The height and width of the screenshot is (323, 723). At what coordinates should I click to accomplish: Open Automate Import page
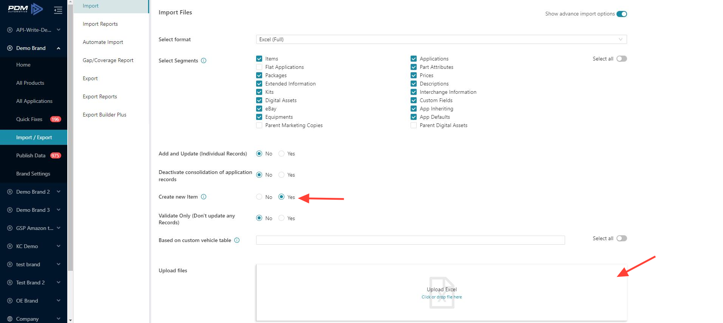pyautogui.click(x=103, y=42)
